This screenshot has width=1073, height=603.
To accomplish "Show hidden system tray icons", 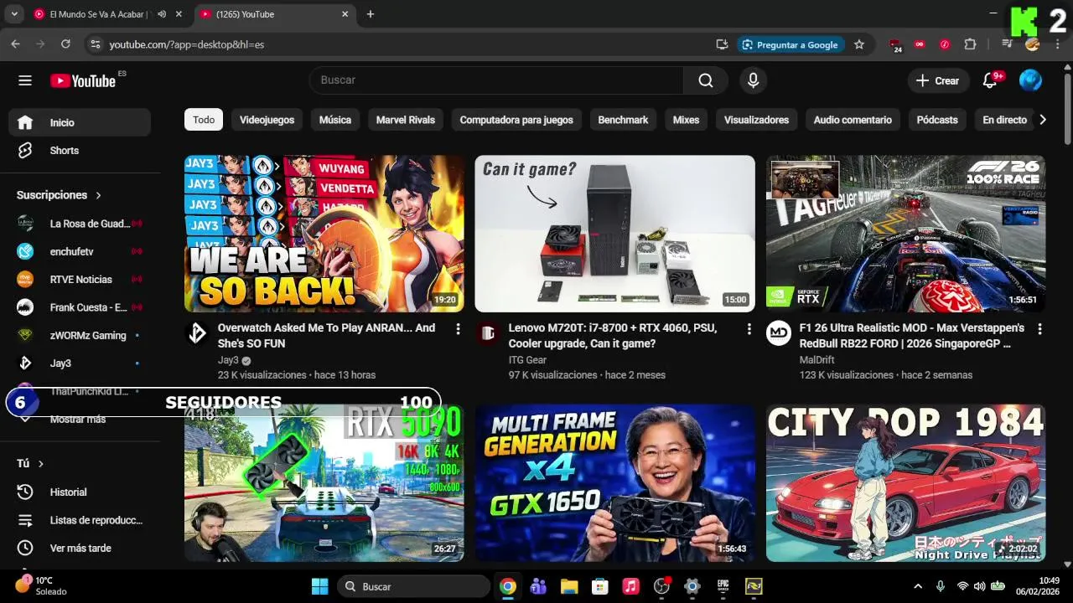I will pos(918,586).
